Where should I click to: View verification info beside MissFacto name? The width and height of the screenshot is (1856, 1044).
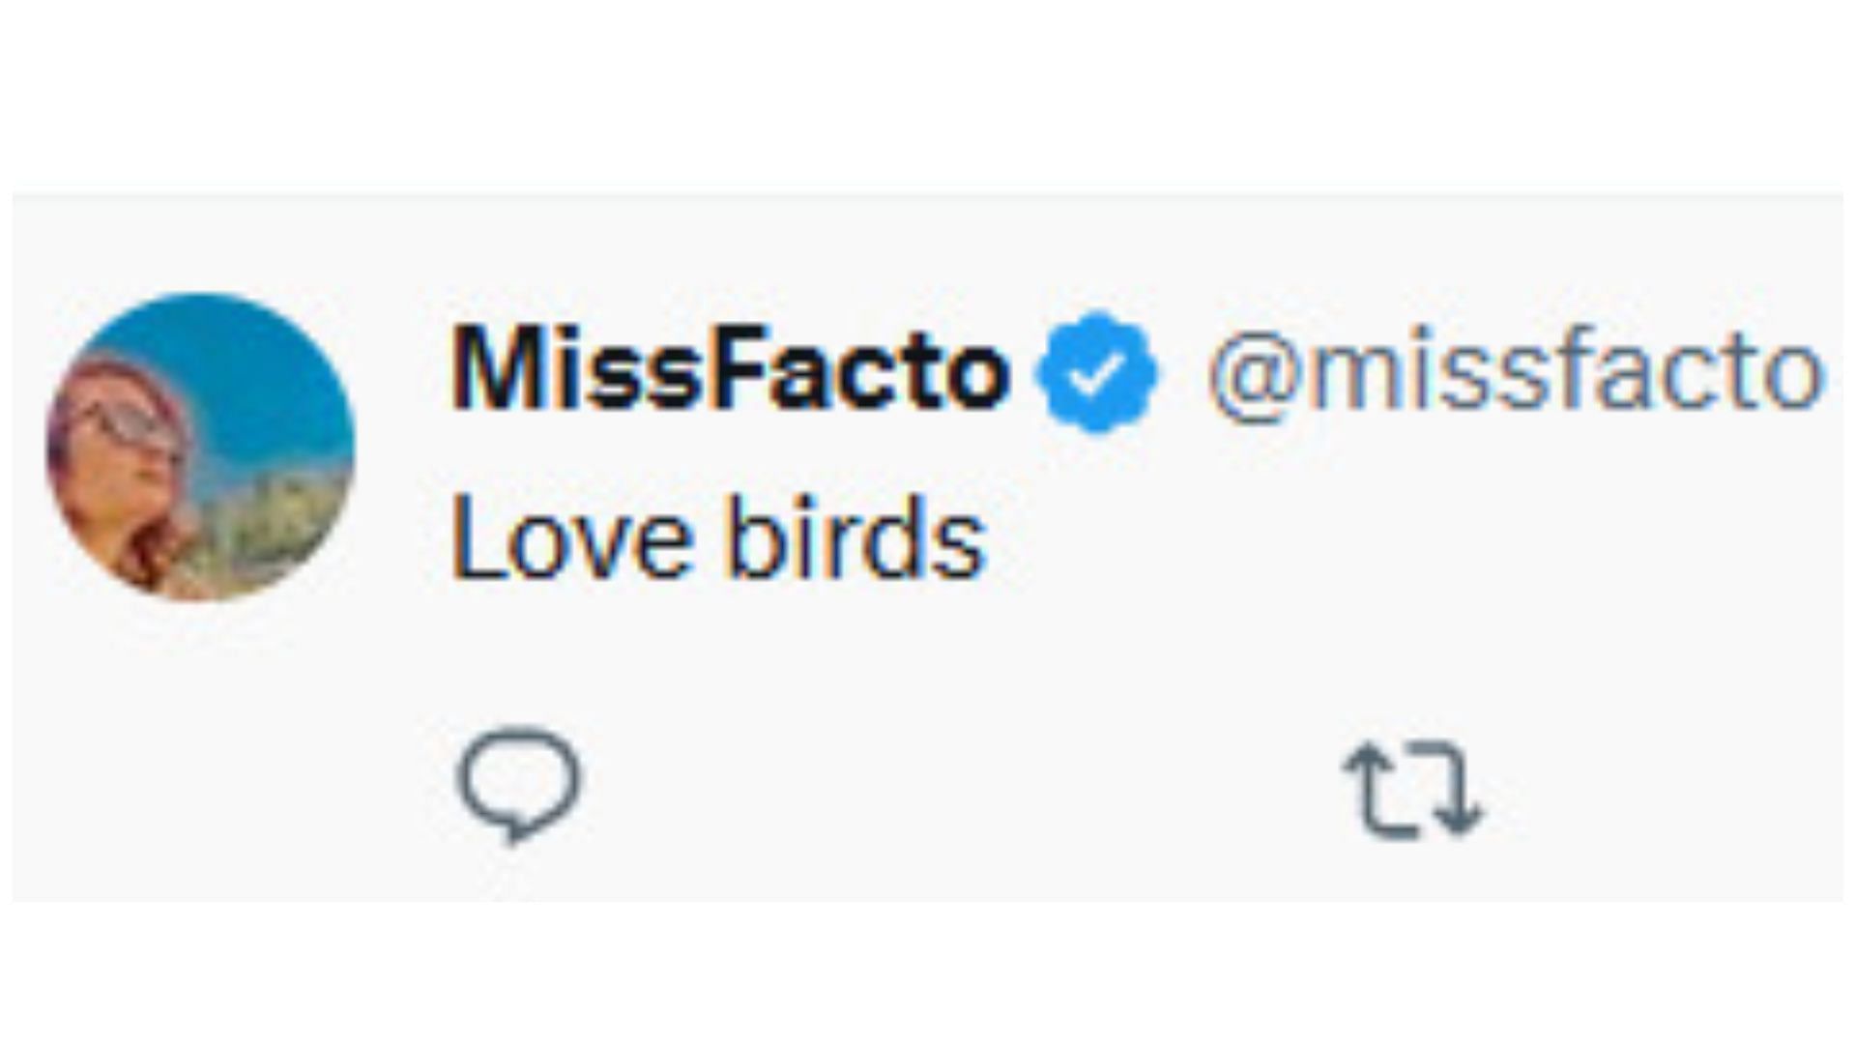pos(1095,372)
